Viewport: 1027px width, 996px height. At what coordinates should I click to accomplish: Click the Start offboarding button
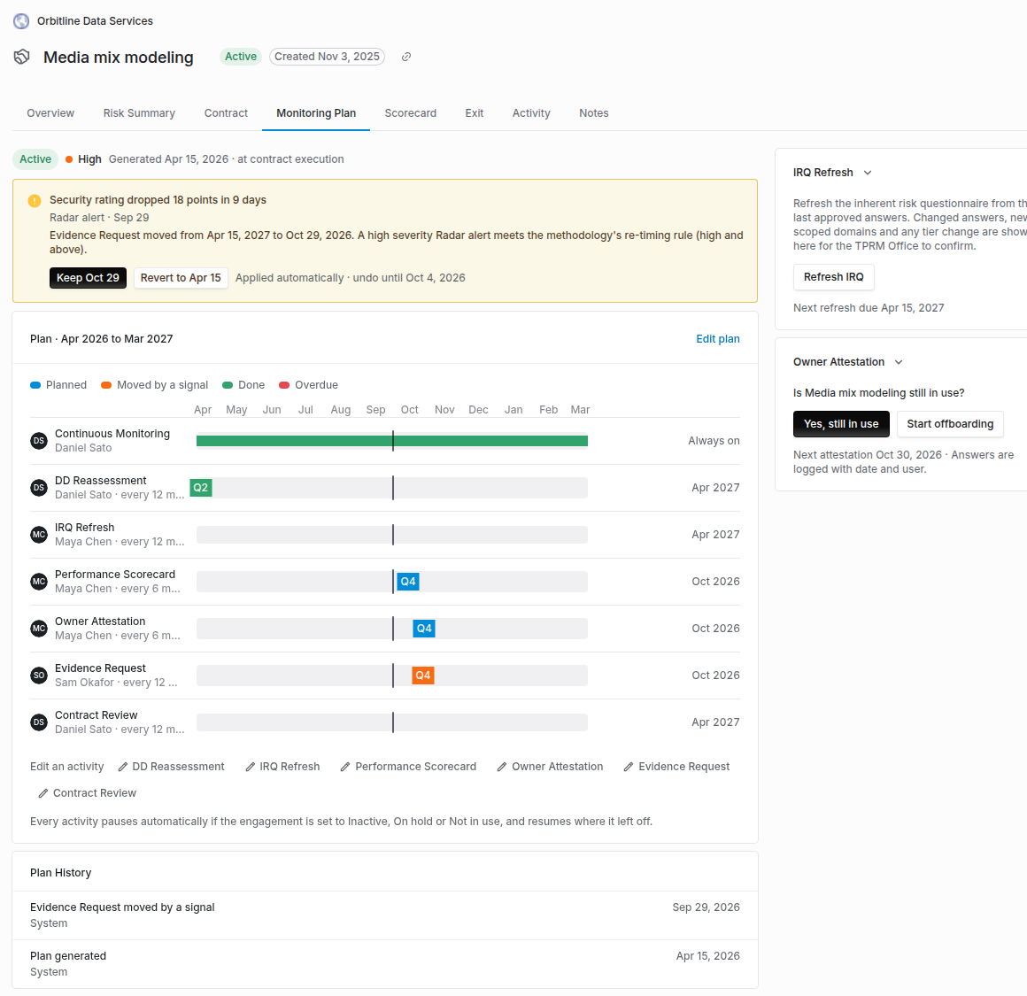pos(950,424)
